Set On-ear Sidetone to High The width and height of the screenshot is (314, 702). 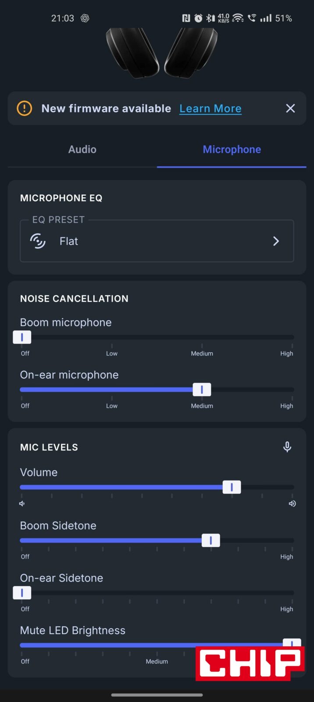(x=292, y=593)
